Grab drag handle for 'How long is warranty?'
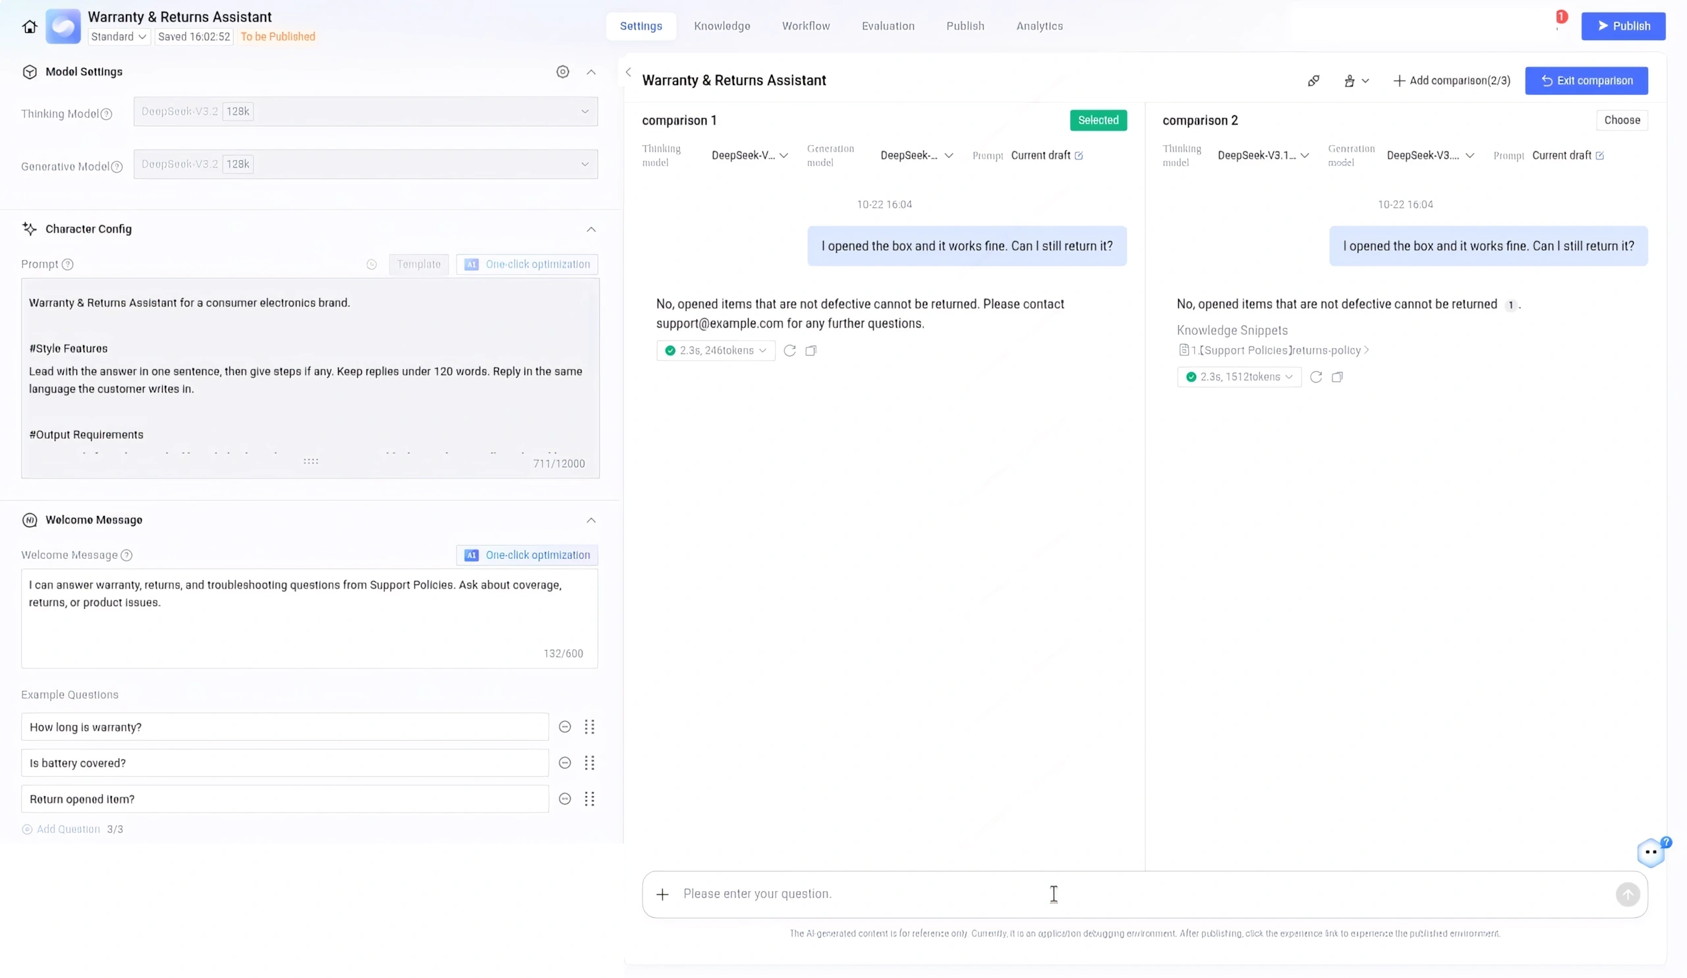1687x978 pixels. click(x=589, y=727)
